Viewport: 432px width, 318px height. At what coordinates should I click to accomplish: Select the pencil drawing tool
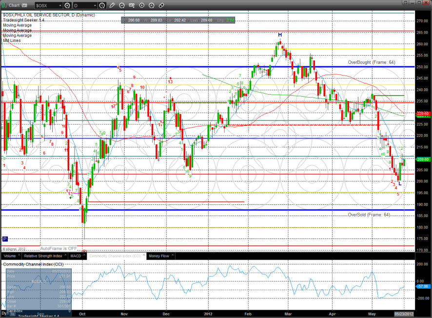point(112,5)
